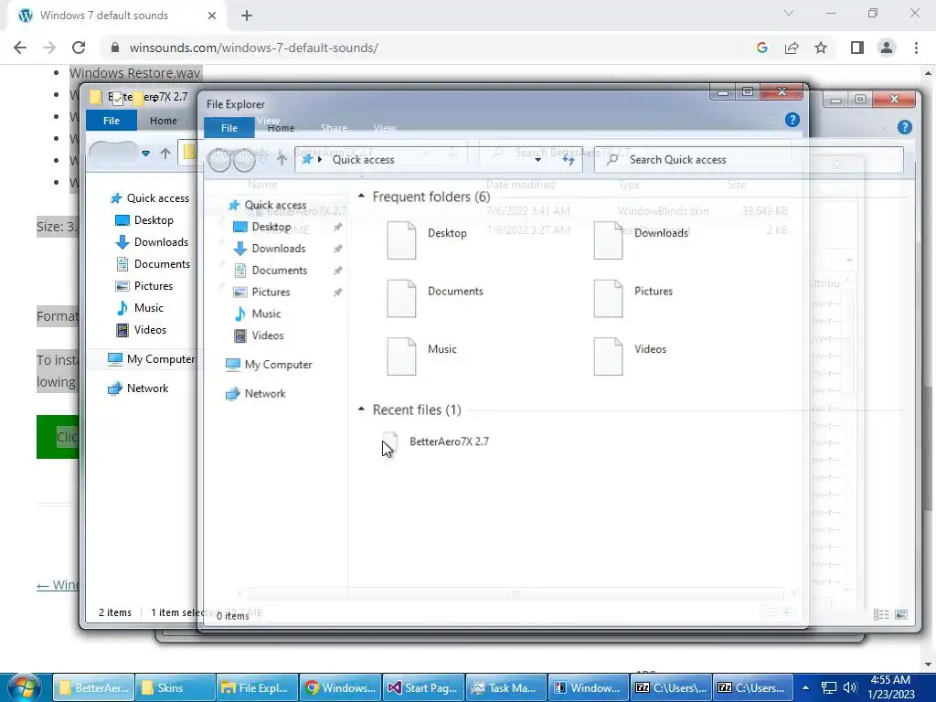Click up arrow in BetterAero7X window
This screenshot has width=936, height=702.
point(165,154)
